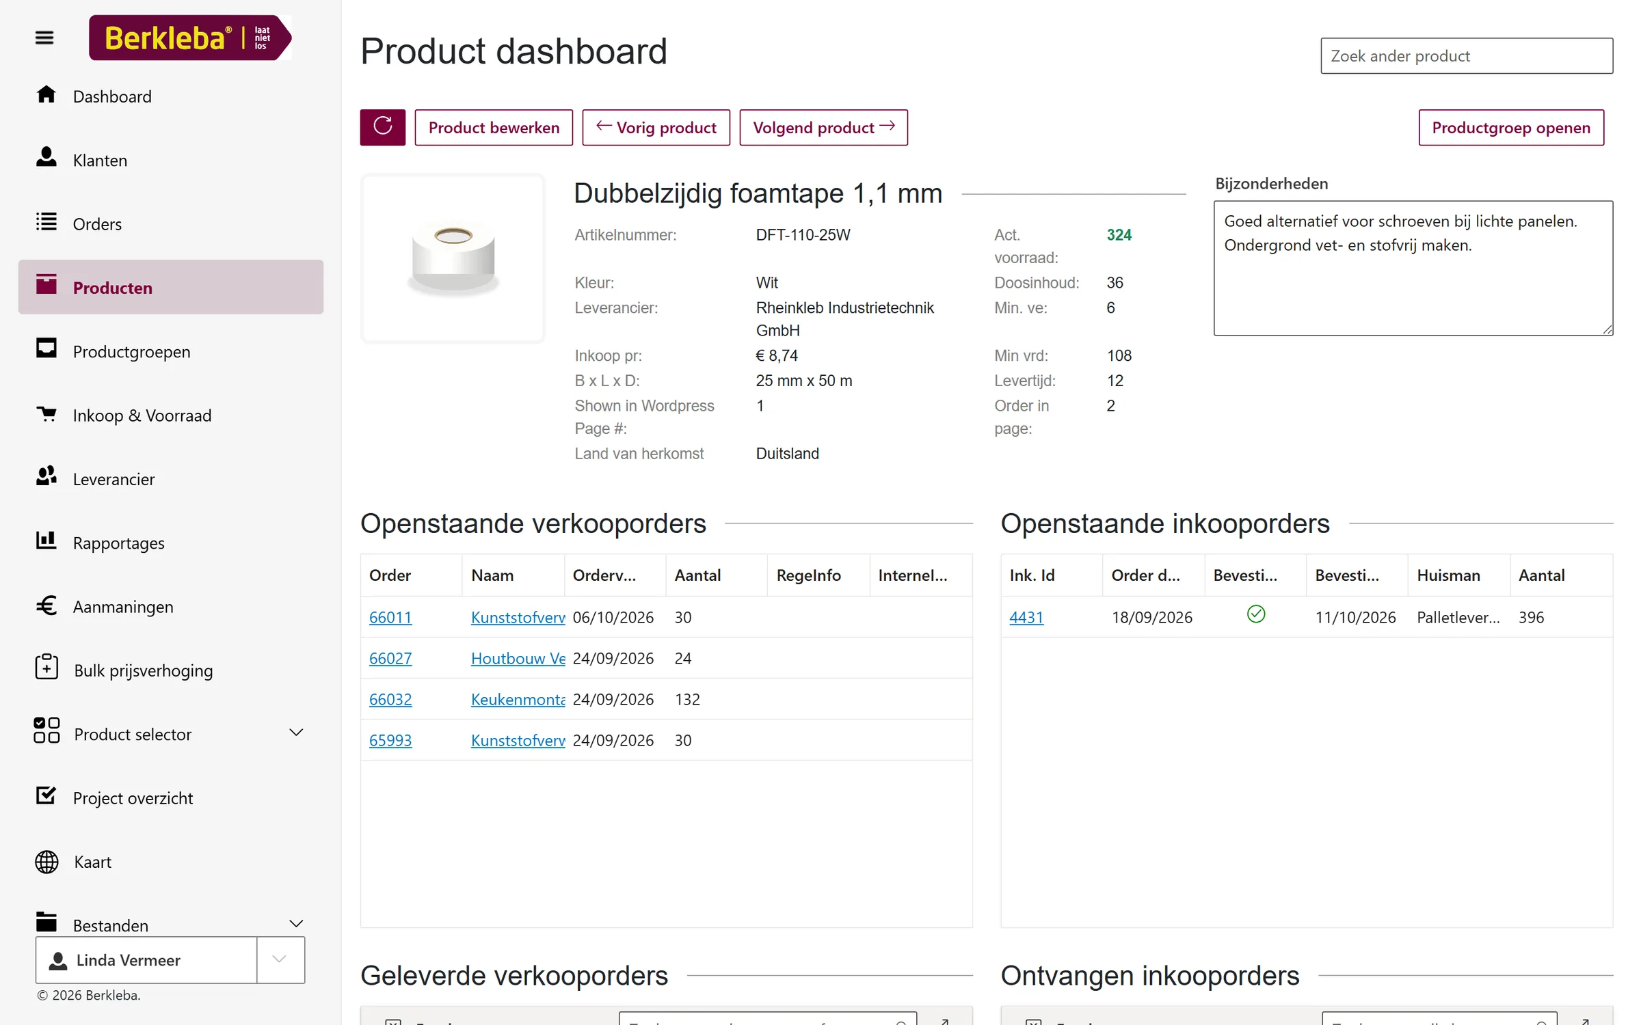
Task: Click the foam tape product thumbnail
Action: pyautogui.click(x=453, y=258)
